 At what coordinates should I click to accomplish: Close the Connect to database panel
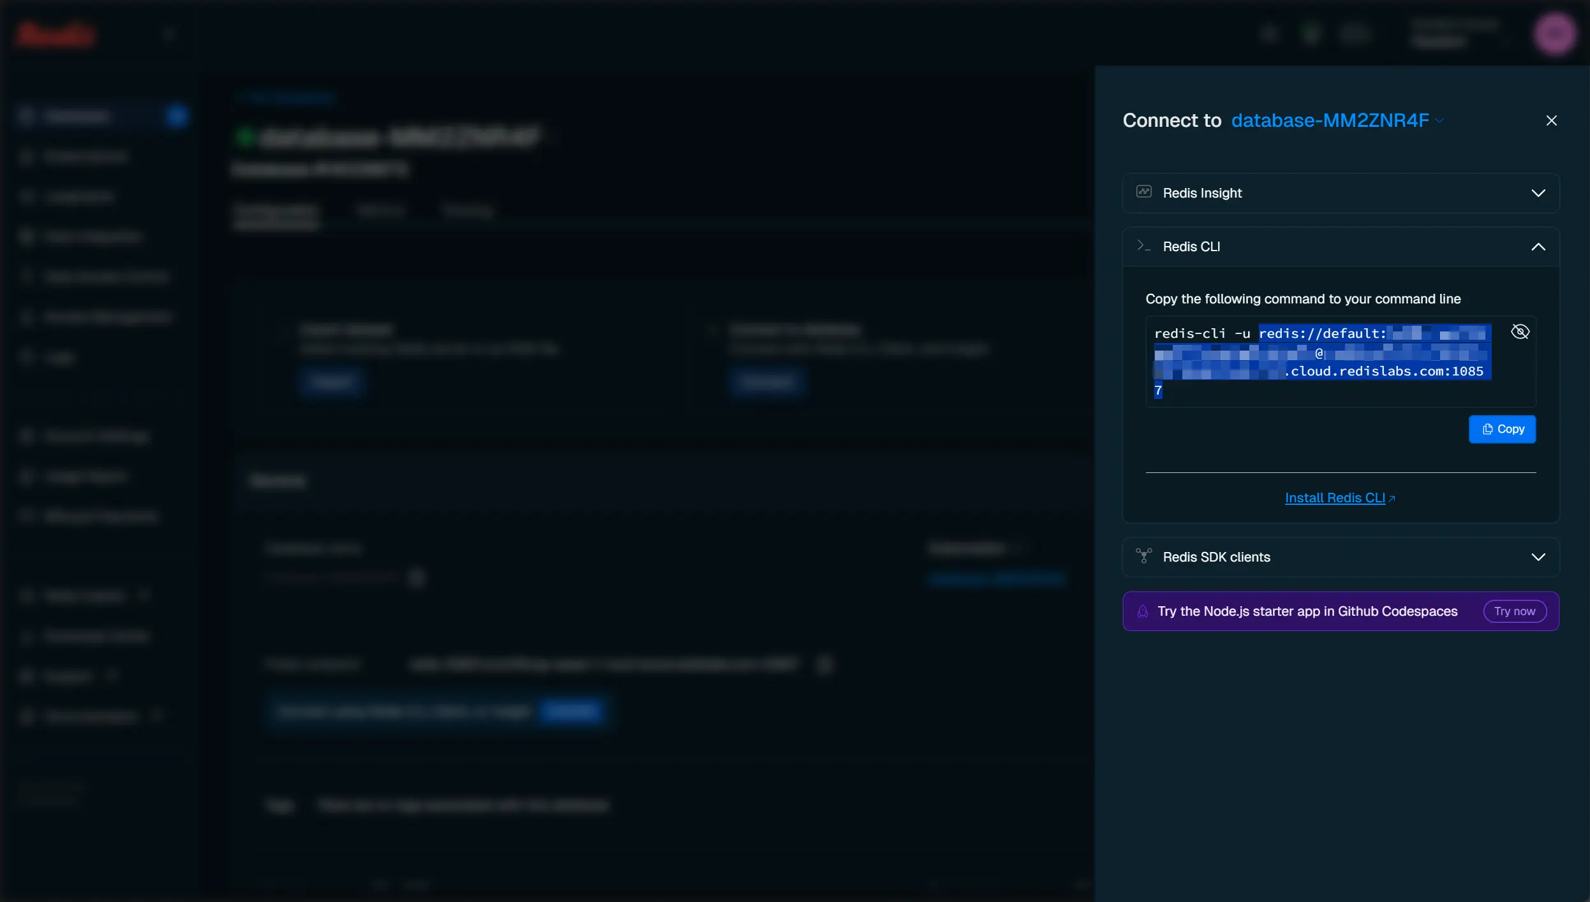[1551, 120]
